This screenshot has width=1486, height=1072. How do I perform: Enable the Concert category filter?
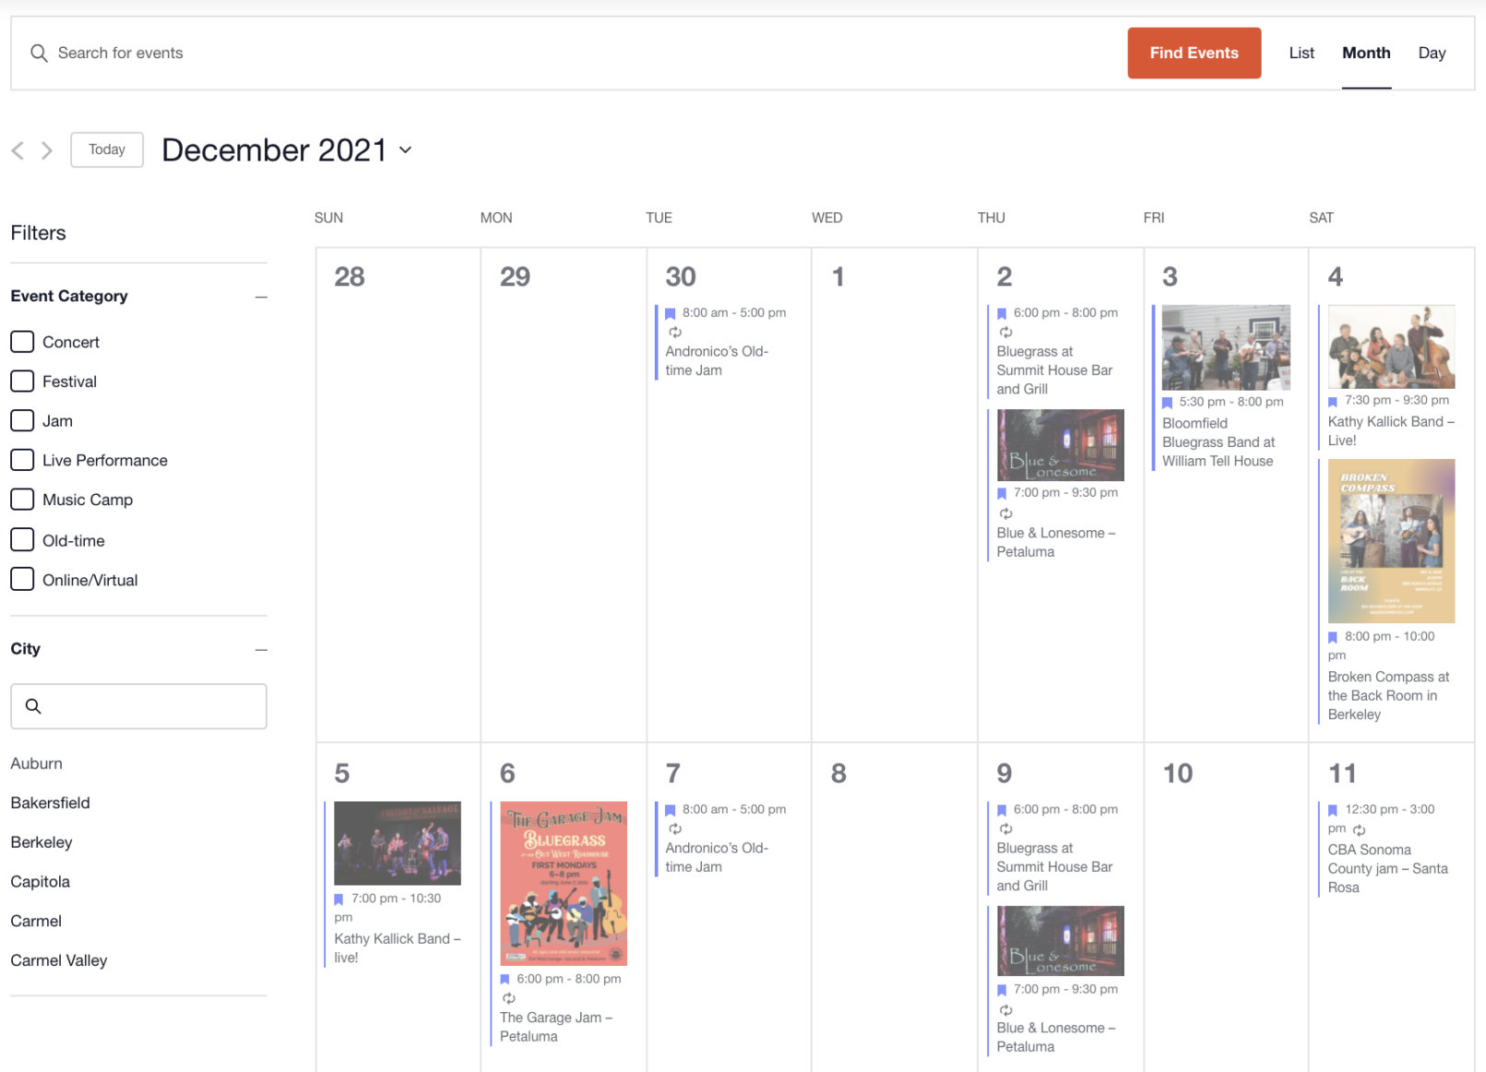pos(22,341)
